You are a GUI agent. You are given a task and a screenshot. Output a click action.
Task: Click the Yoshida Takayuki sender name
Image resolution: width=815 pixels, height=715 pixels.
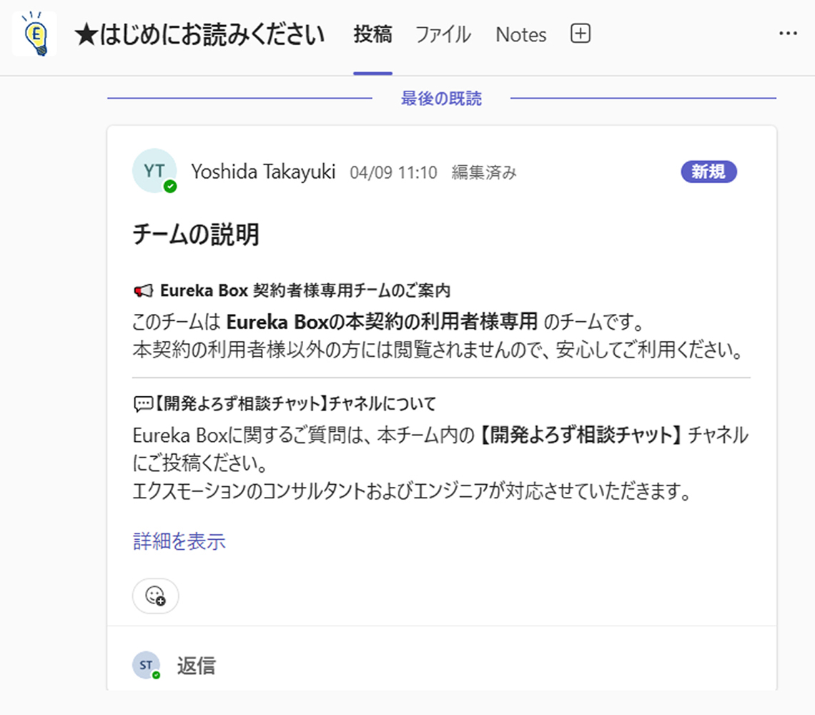[x=263, y=172]
